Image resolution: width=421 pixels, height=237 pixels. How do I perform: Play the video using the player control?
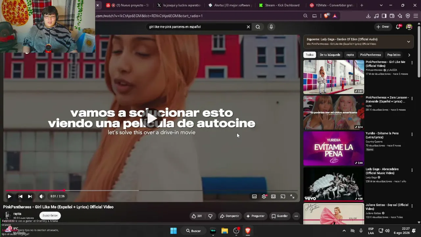tap(10, 197)
